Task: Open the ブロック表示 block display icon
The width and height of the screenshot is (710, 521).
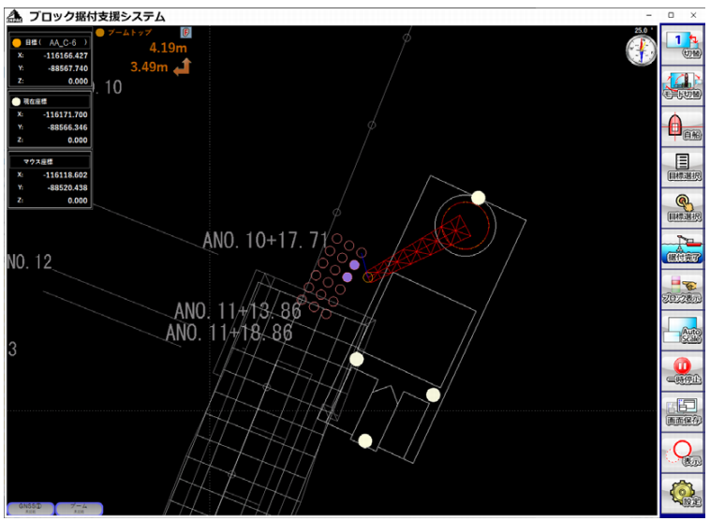Action: tap(683, 290)
